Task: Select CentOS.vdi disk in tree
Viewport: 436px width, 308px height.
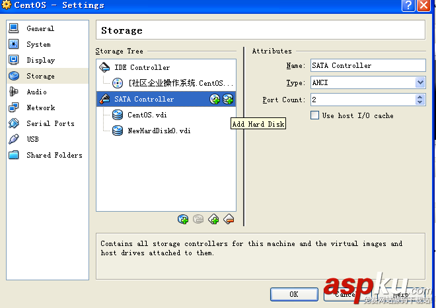Action: [x=166, y=115]
